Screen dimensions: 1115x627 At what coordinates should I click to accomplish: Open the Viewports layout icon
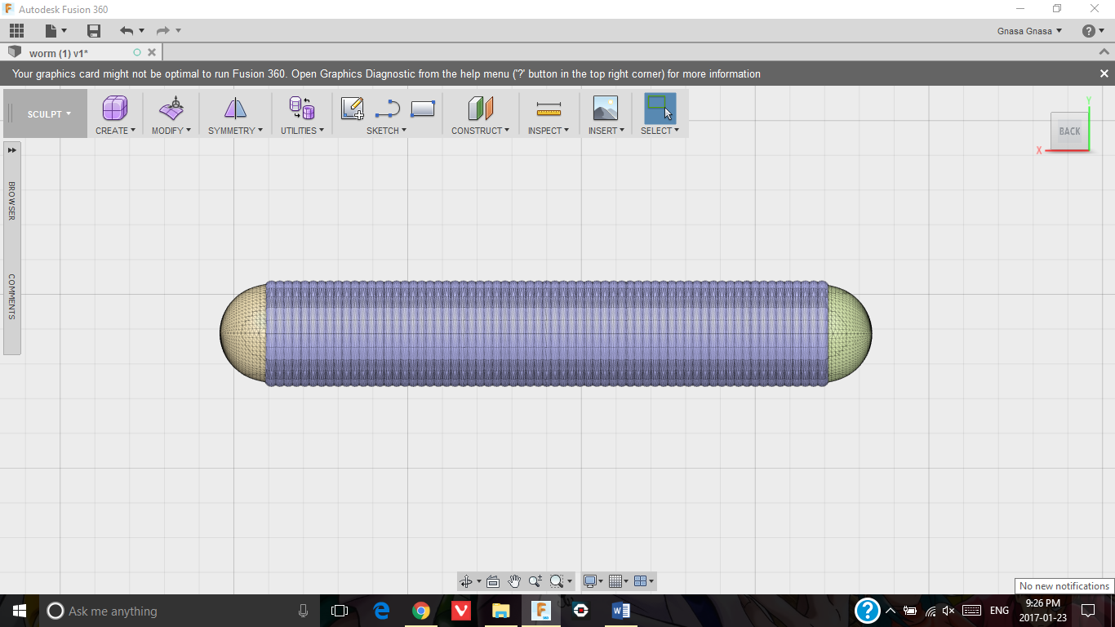[641, 581]
